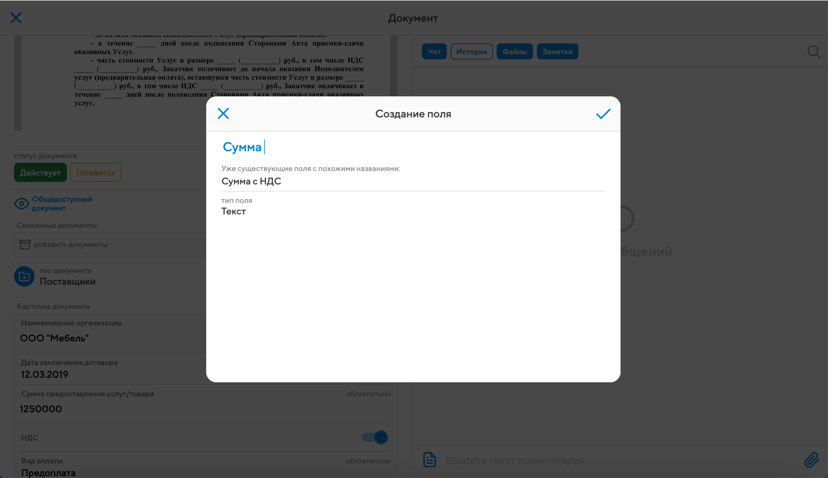Set document status to Готовится
The width and height of the screenshot is (828, 478).
95,173
